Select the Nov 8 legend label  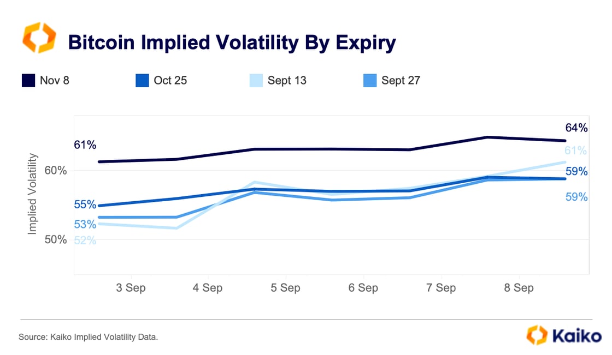(55, 81)
